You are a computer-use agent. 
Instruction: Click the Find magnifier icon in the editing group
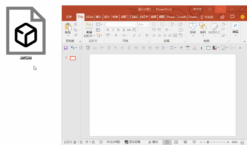(235, 26)
